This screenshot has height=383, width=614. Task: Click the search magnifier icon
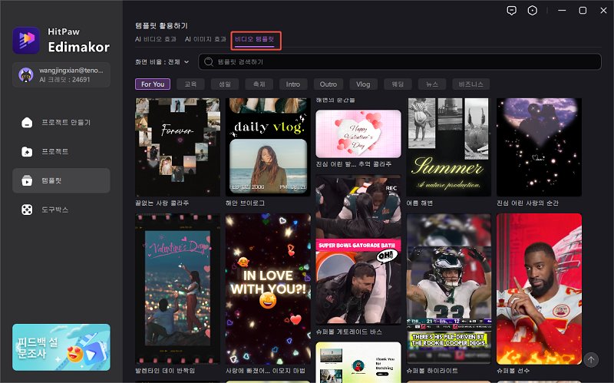209,62
